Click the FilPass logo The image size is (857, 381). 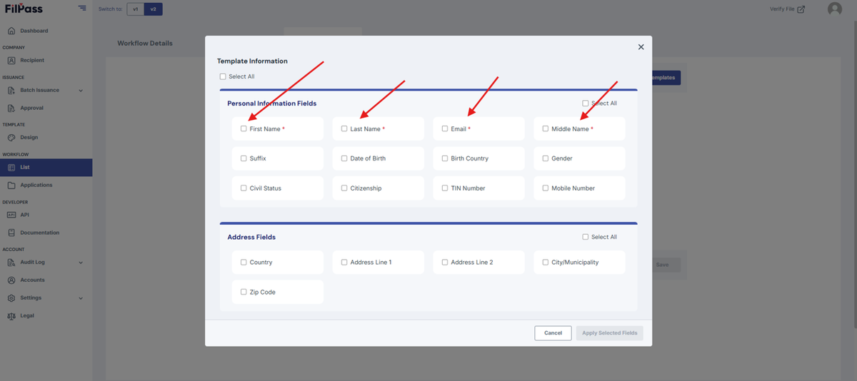click(24, 9)
